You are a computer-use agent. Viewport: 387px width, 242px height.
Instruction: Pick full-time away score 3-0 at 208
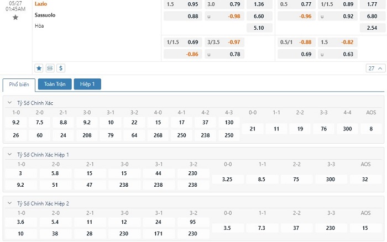click(x=87, y=135)
